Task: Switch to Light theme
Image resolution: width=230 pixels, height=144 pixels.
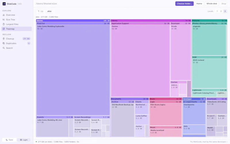Action: [x=24, y=140]
